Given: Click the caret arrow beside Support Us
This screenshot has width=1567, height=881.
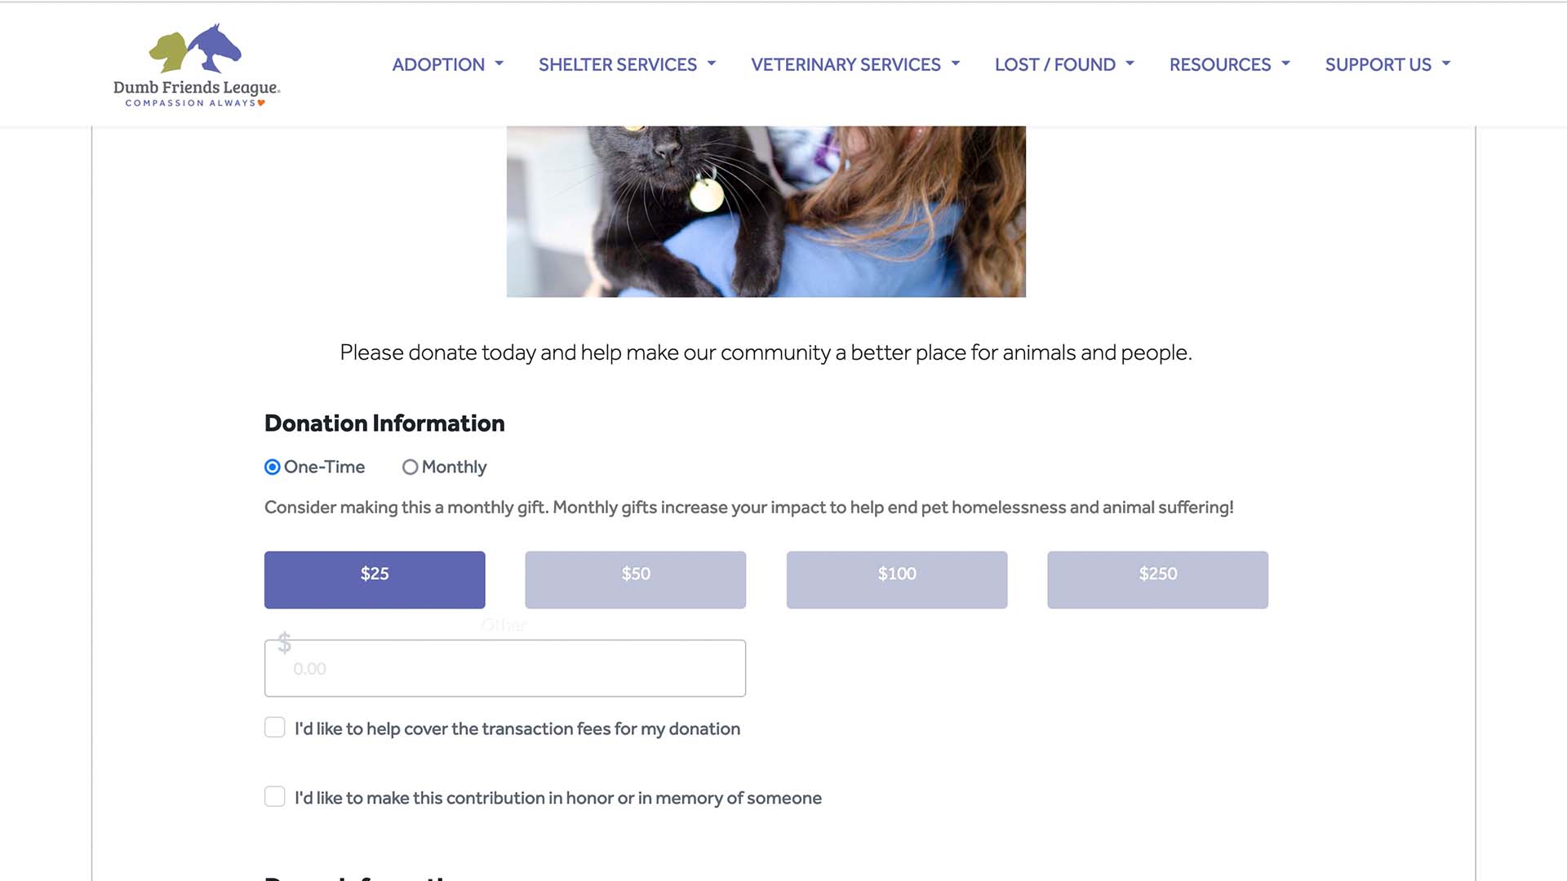Looking at the screenshot, I should click(1446, 64).
